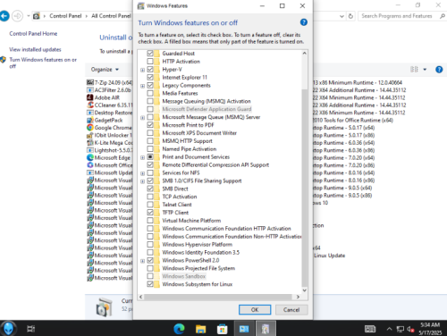Select the Microsoft Office icon in list
Image resolution: width=447 pixels, height=336 pixels.
pos(90,165)
